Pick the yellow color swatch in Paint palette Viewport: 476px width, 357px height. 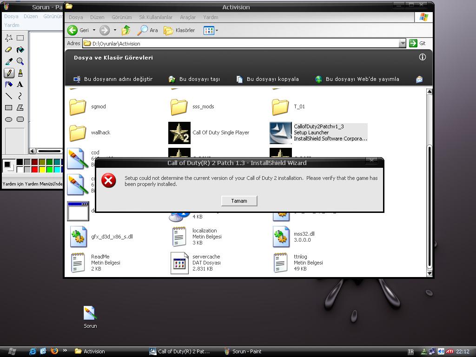coord(42,169)
